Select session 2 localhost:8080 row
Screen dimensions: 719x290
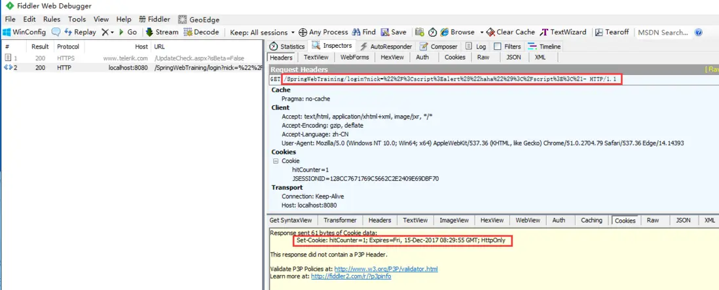pos(132,67)
